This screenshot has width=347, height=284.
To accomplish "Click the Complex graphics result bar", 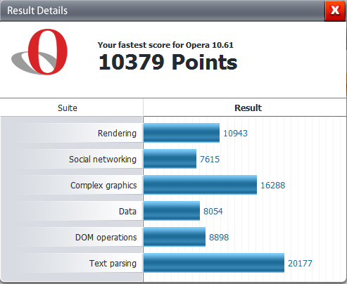I will tap(200, 185).
